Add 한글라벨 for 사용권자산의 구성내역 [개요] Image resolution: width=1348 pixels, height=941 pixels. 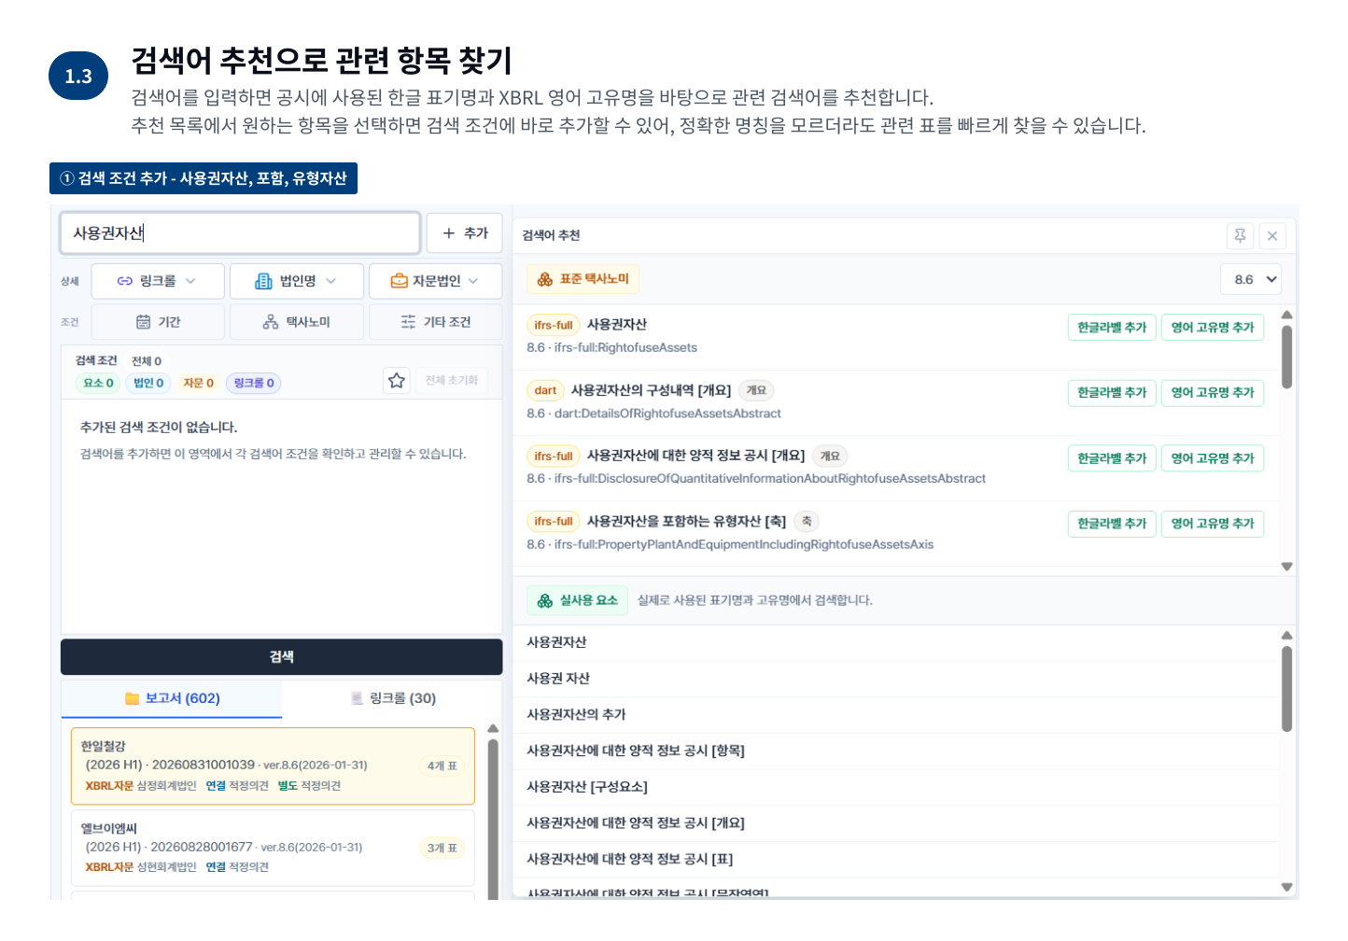click(x=1112, y=393)
